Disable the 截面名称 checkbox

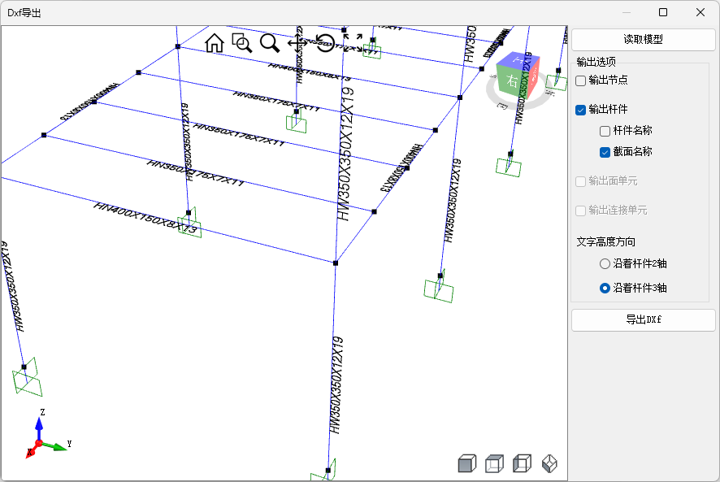coord(605,152)
